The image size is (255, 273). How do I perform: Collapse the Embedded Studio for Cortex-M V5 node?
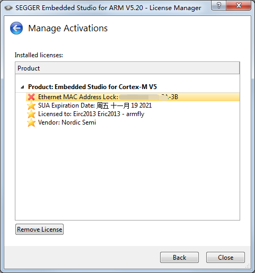22,87
